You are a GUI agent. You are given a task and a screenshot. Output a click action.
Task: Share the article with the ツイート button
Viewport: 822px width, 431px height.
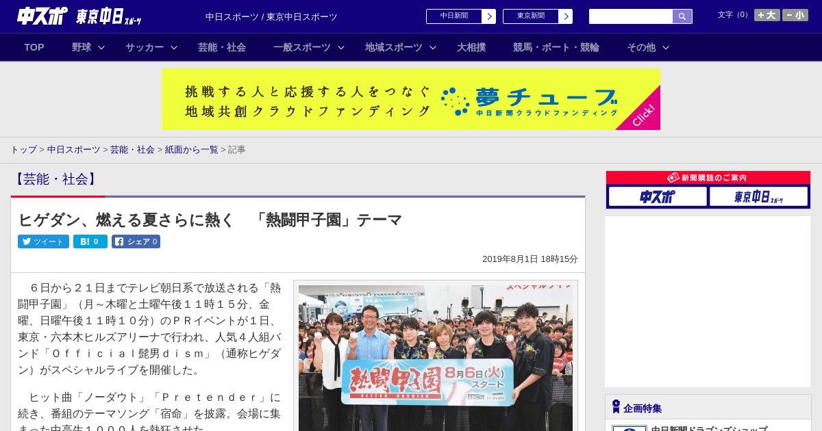[x=43, y=241]
